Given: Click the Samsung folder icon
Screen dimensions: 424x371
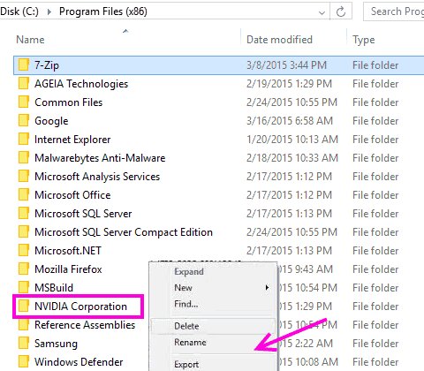Looking at the screenshot, I should pyautogui.click(x=24, y=344).
